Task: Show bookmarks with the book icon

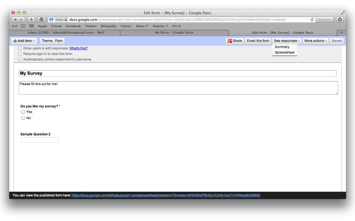Action: 23,26
